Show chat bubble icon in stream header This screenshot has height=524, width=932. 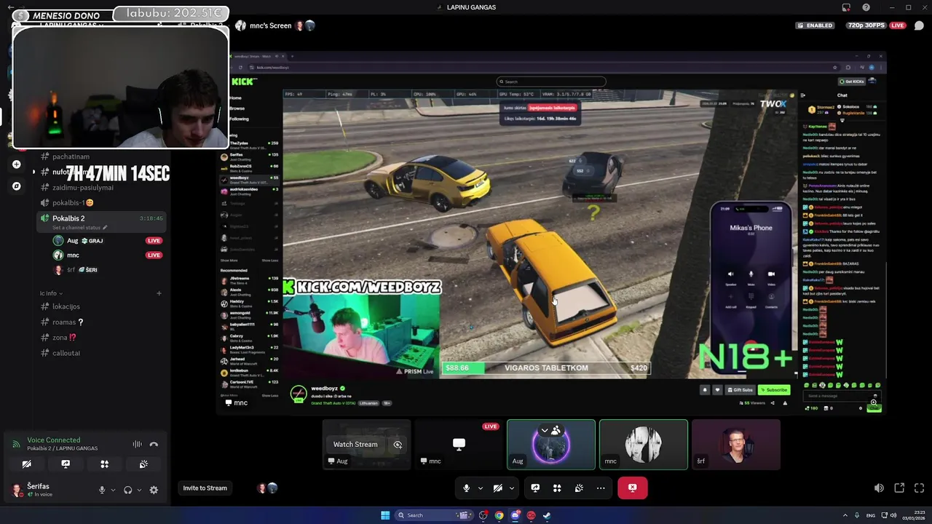click(x=919, y=25)
